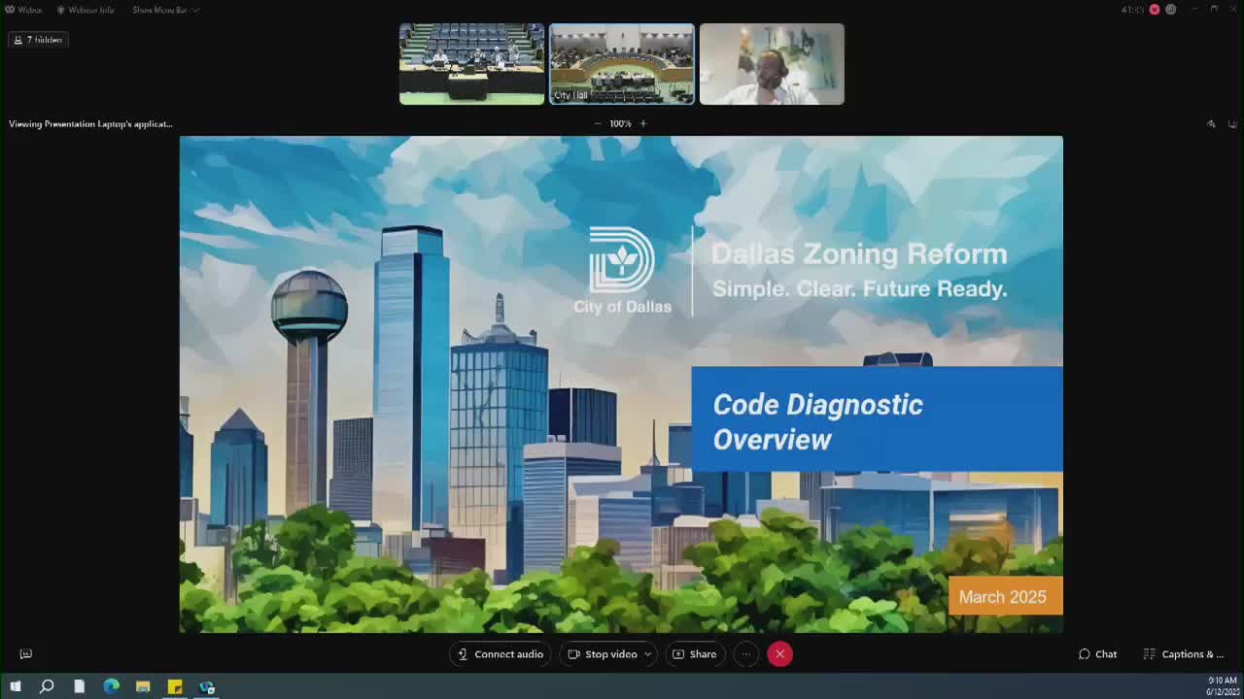Click Stop video button
This screenshot has width=1244, height=699.
tap(603, 654)
